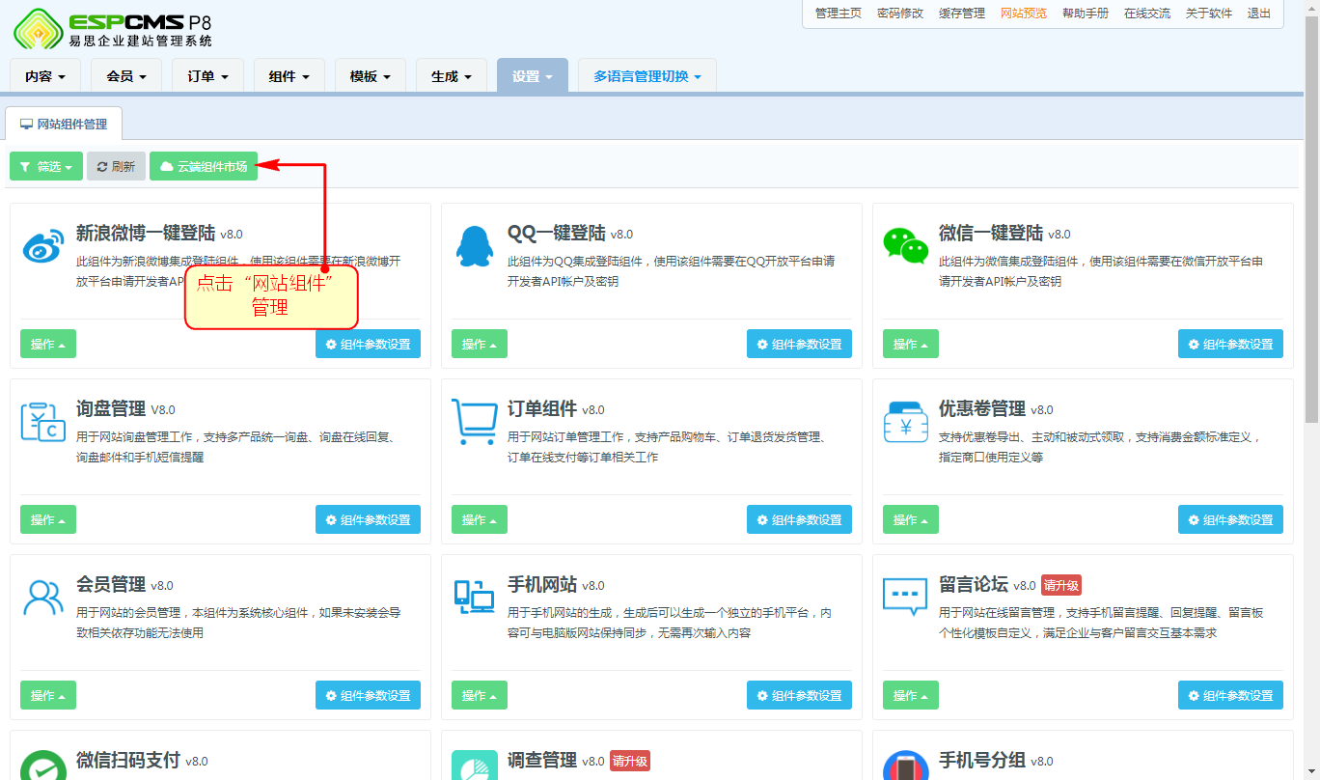1320x780 pixels.
Task: Click the 网站预览 link
Action: 1024,14
